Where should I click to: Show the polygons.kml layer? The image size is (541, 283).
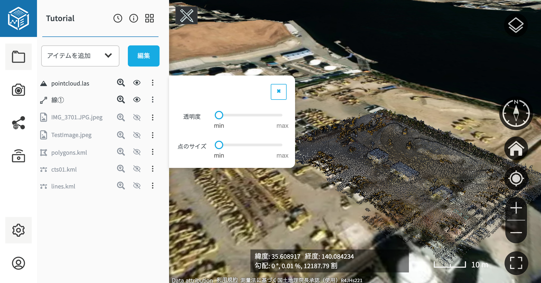[x=137, y=152]
